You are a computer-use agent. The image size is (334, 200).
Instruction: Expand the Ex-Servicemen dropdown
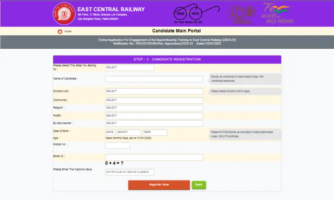coord(154,123)
